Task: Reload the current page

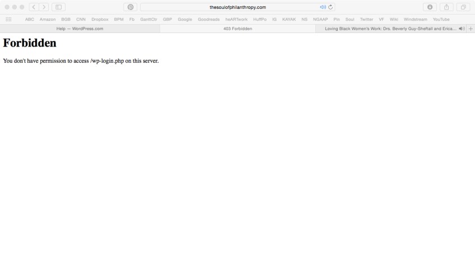Action: (331, 7)
